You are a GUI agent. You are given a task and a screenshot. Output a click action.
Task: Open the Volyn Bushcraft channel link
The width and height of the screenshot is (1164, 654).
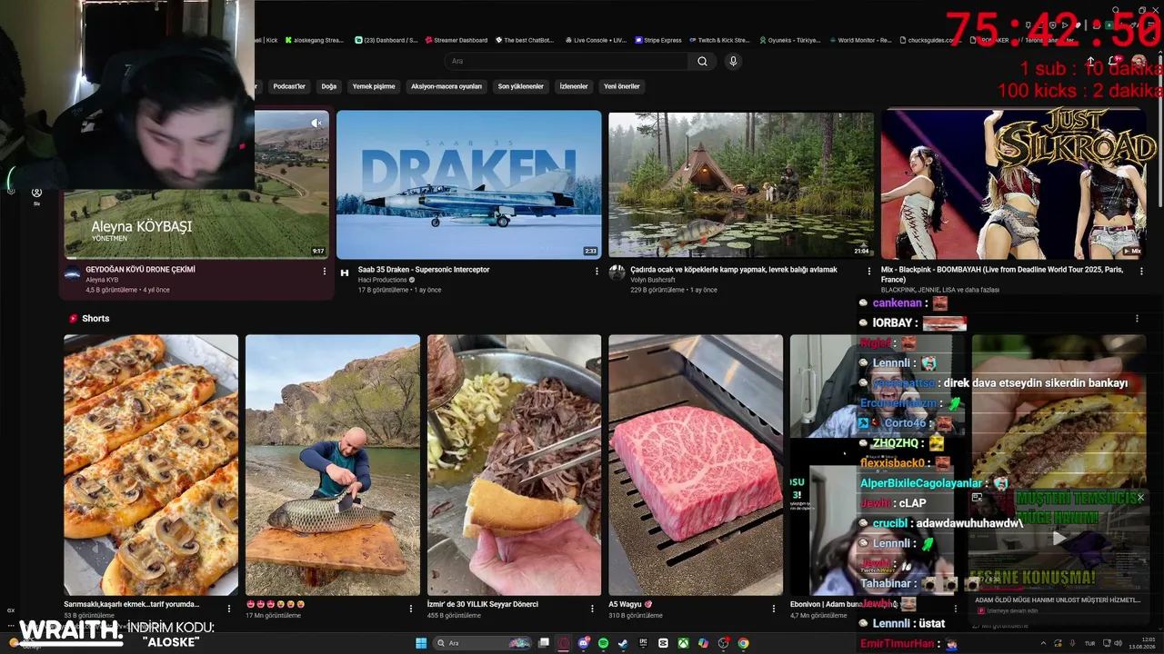tap(653, 280)
